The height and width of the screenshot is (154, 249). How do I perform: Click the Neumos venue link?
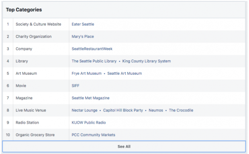(x=156, y=110)
